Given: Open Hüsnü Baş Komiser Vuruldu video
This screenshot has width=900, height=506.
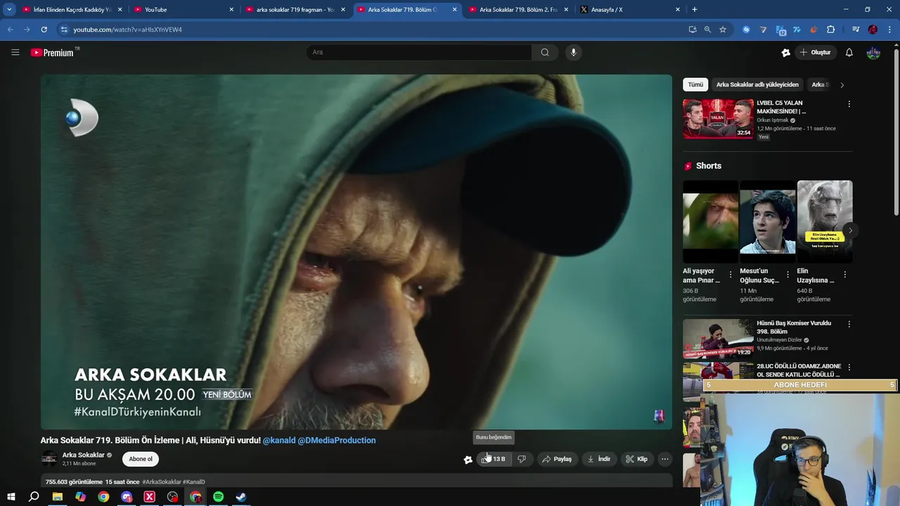Looking at the screenshot, I should (x=718, y=339).
